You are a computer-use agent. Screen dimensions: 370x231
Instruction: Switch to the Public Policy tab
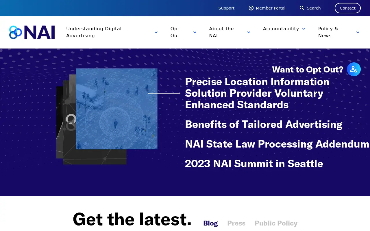(x=276, y=223)
